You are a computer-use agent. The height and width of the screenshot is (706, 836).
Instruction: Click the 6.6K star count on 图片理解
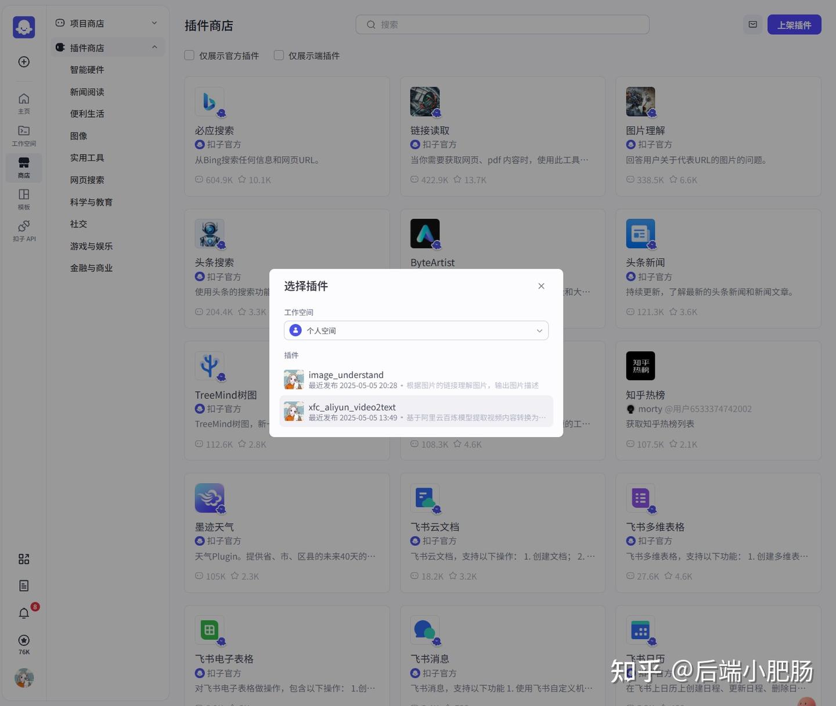coord(683,180)
